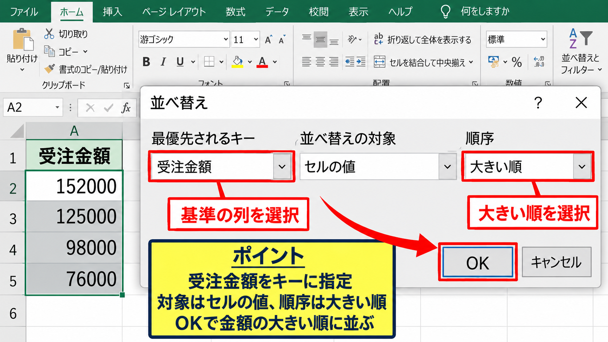Viewport: 608px width, 342px height.
Task: Click the formula bar cancel X icon
Action: pos(90,108)
